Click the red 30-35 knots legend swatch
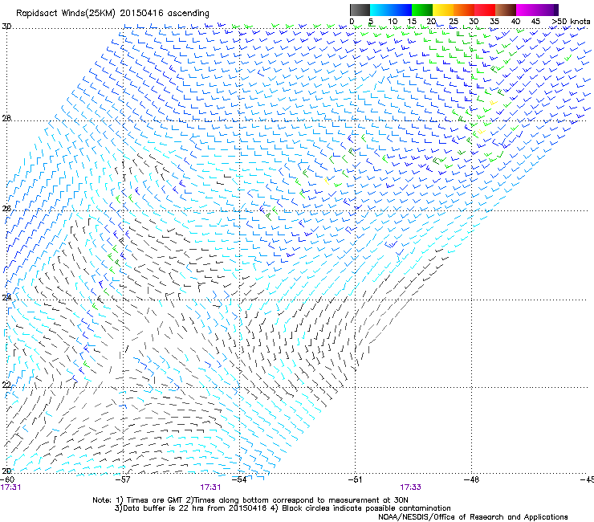This screenshot has width=594, height=522. click(485, 10)
